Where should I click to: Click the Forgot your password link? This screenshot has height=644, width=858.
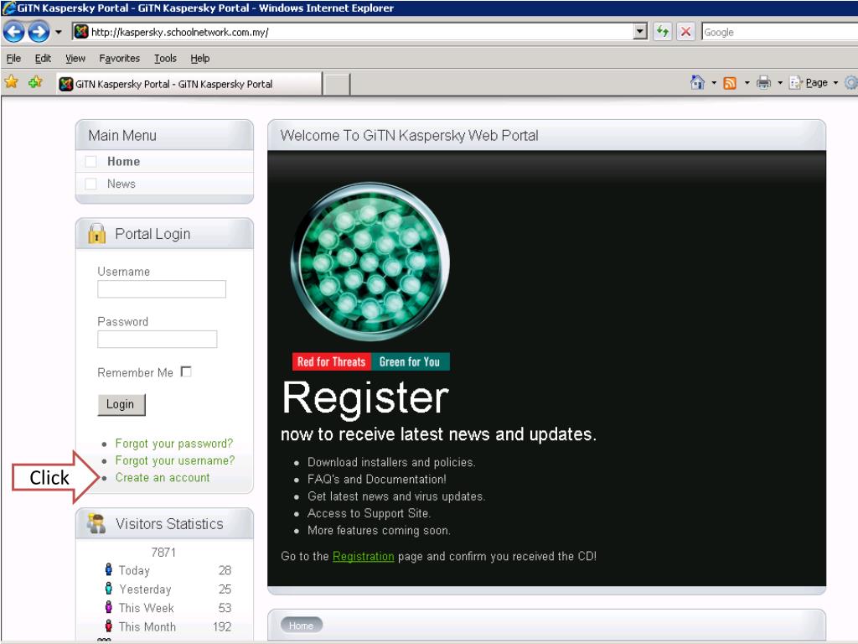tap(174, 444)
